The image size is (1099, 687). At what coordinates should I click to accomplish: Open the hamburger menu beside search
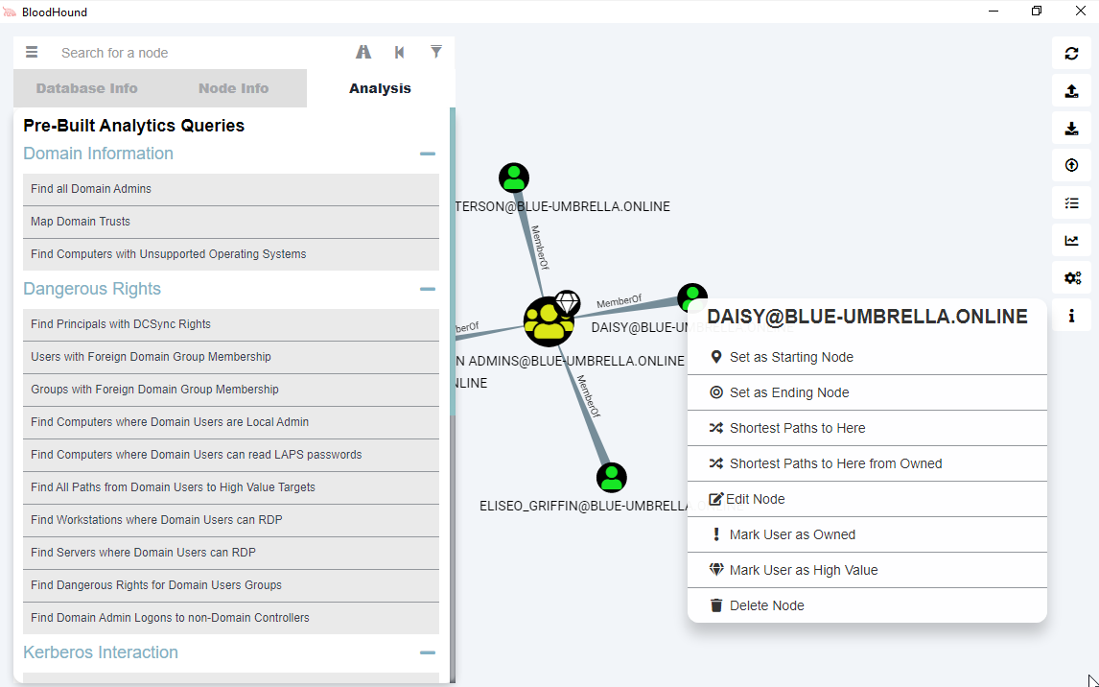point(32,53)
